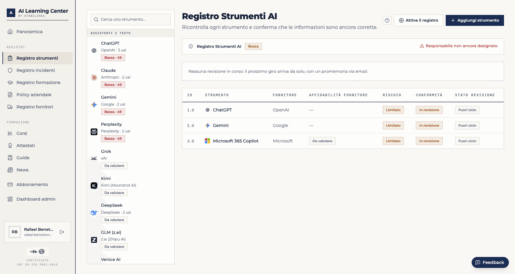Click the OpenAI logo in tools list
Image resolution: width=515 pixels, height=274 pixels.
(94, 51)
